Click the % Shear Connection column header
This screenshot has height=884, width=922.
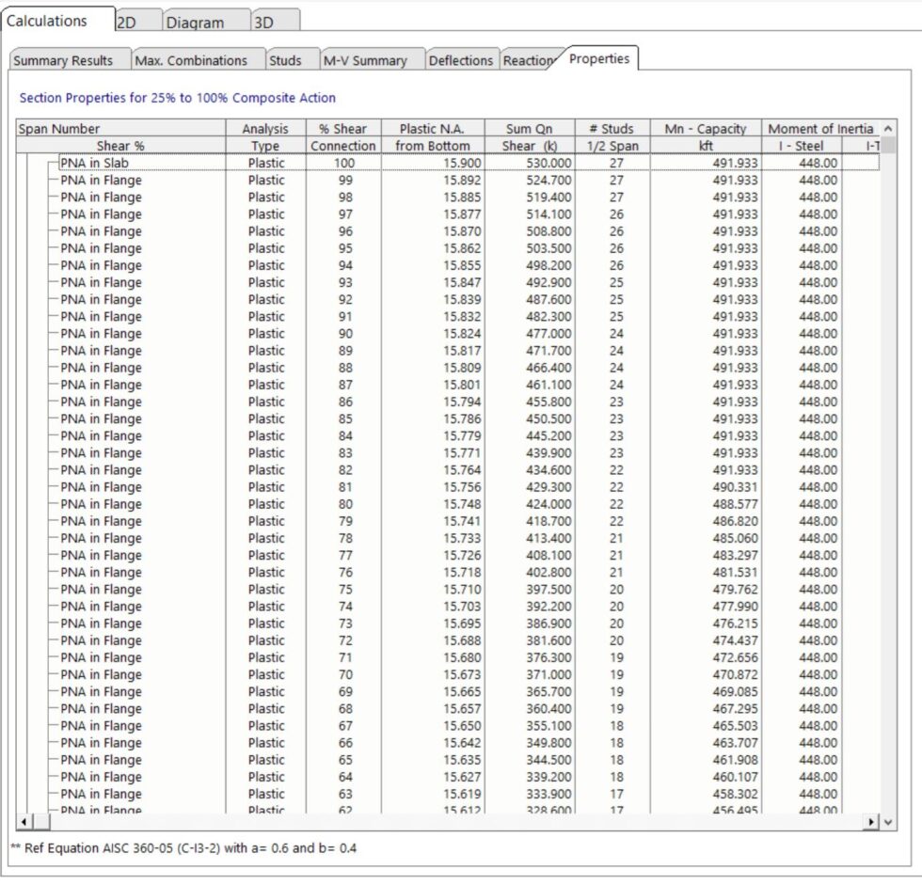pos(343,137)
